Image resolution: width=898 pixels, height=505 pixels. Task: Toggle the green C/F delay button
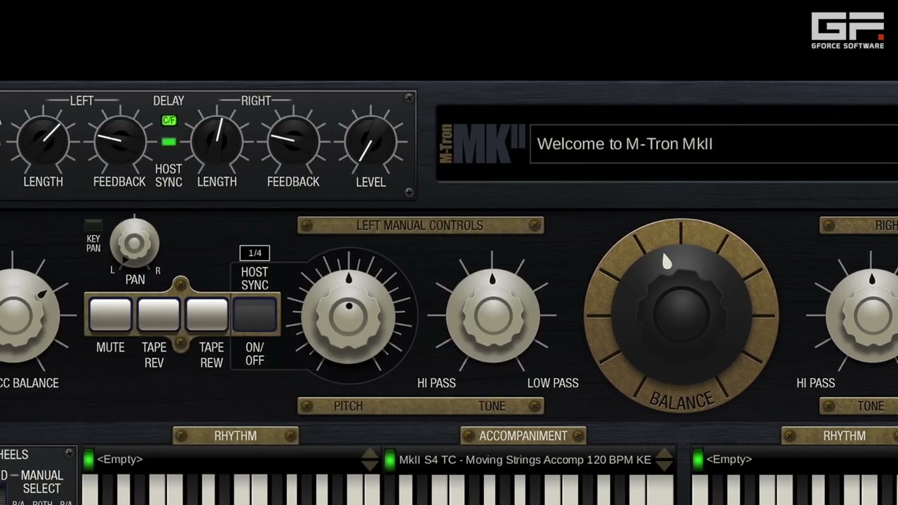click(169, 121)
